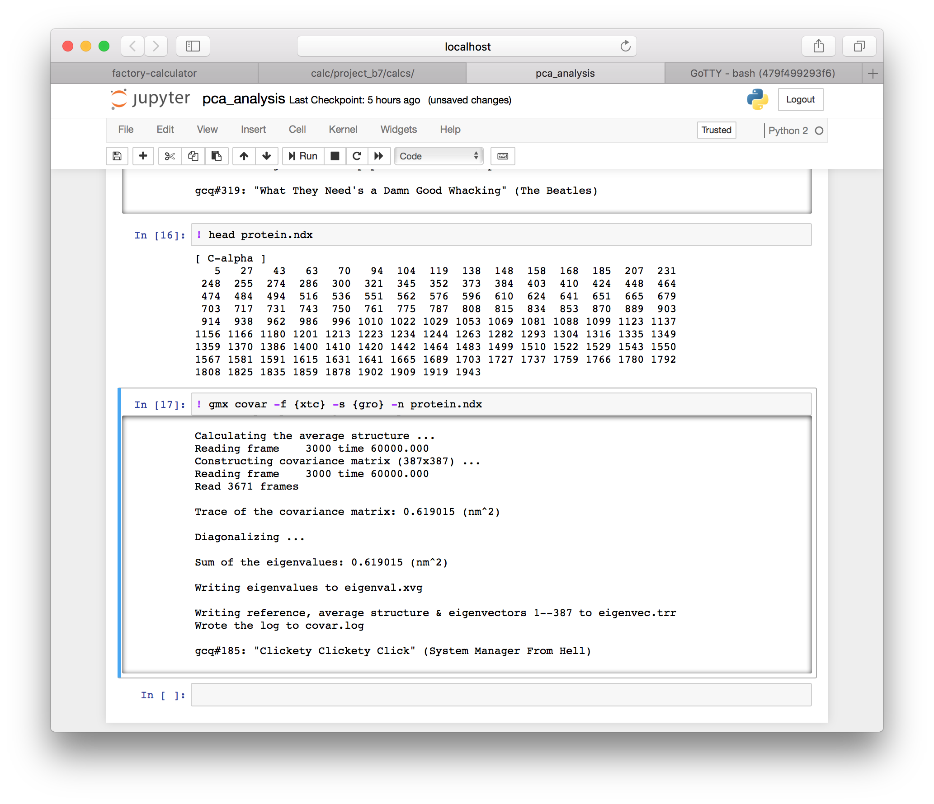Click 'Writing eigenvalues to eigenval.xvg' line
Screen dimensions: 934x804
(309, 588)
